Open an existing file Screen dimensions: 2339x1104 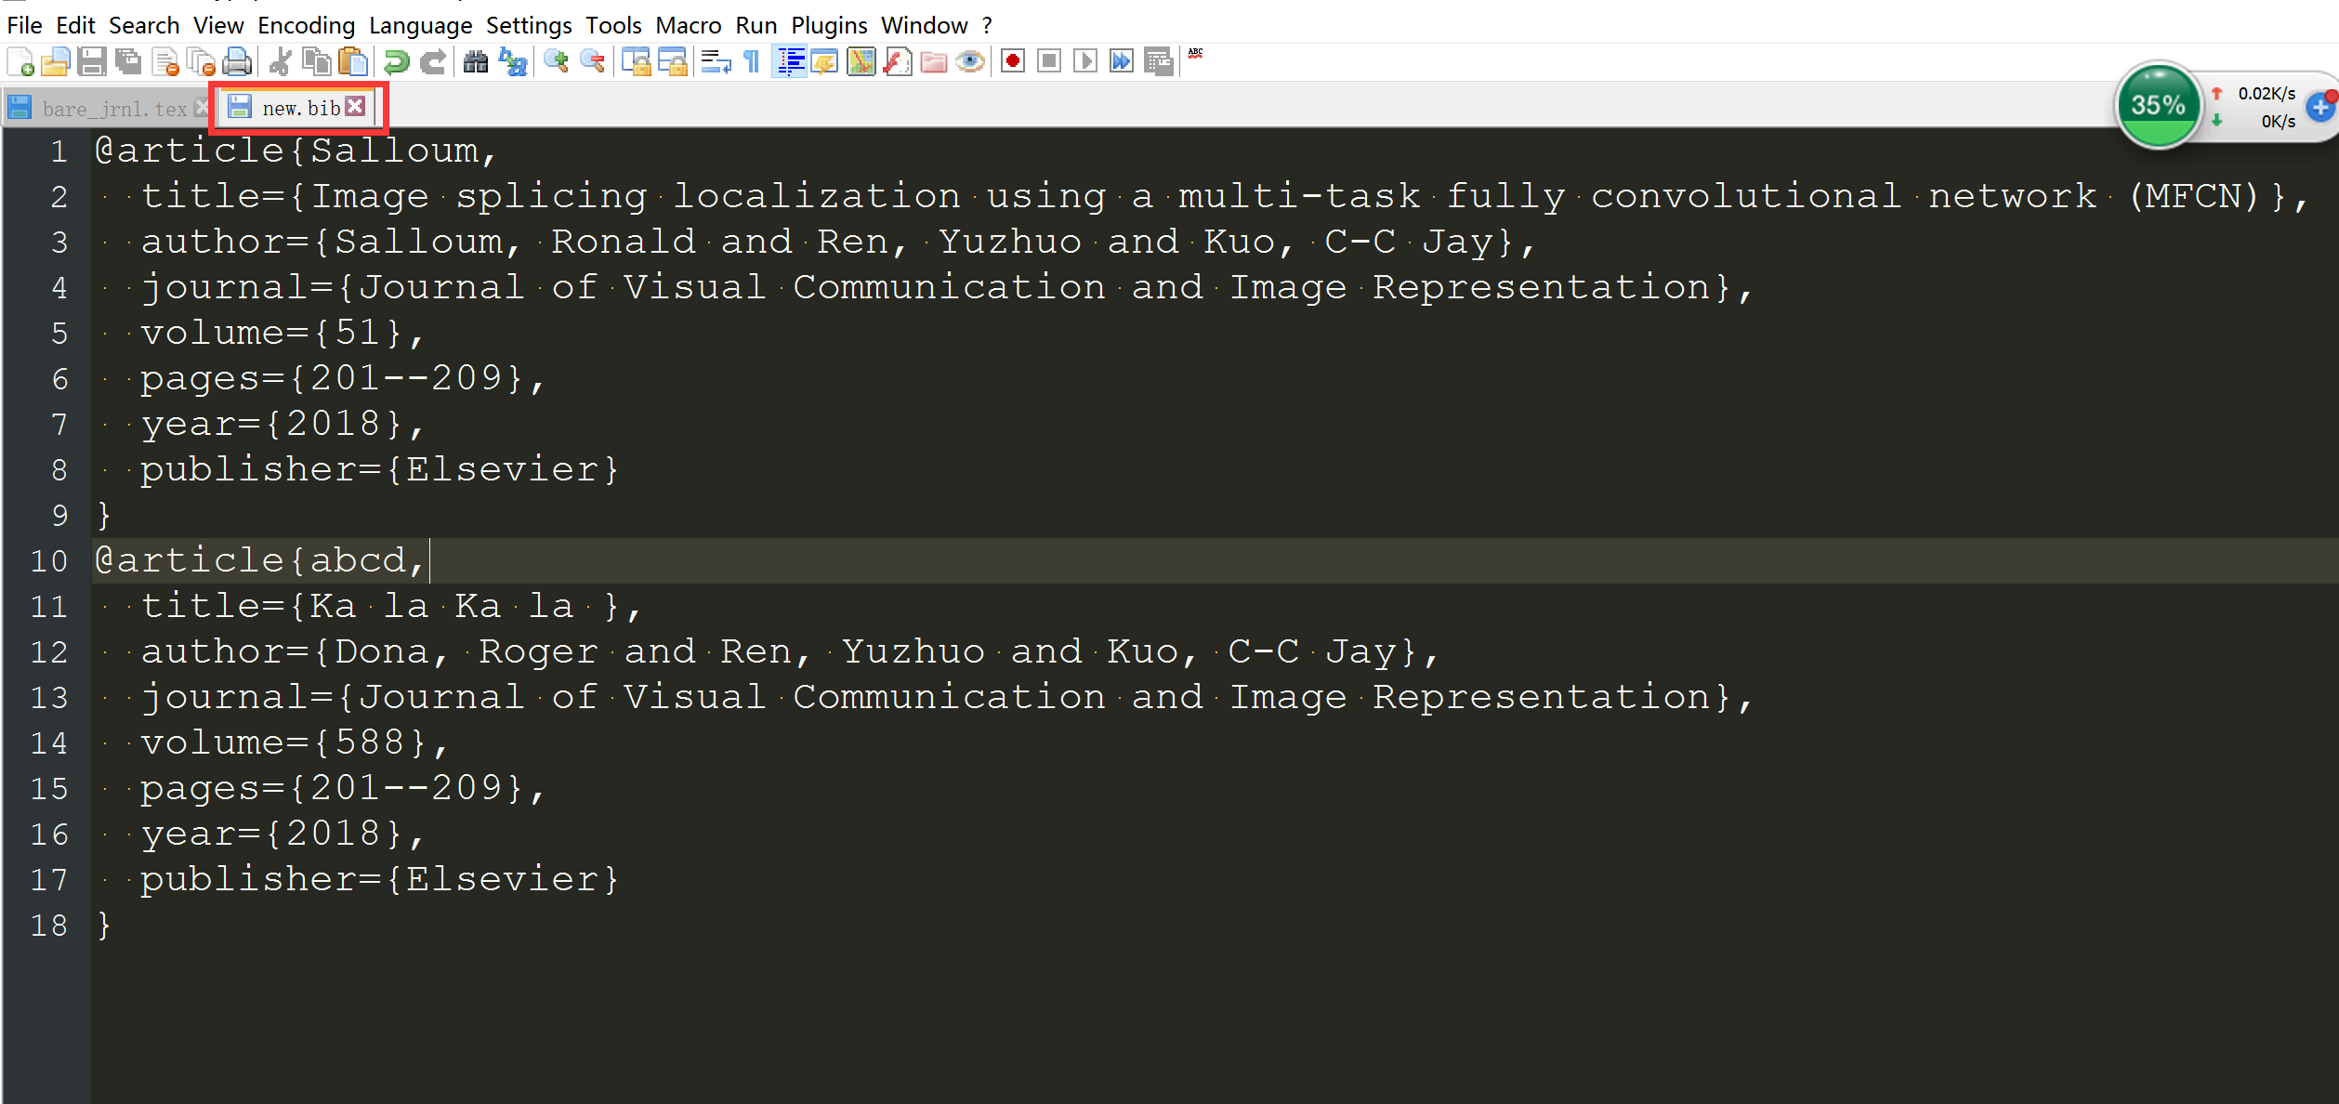tap(55, 62)
